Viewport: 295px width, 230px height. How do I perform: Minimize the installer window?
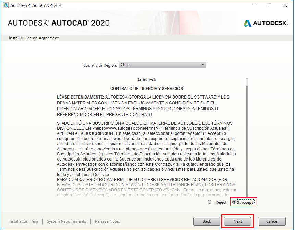pyautogui.click(x=254, y=5)
